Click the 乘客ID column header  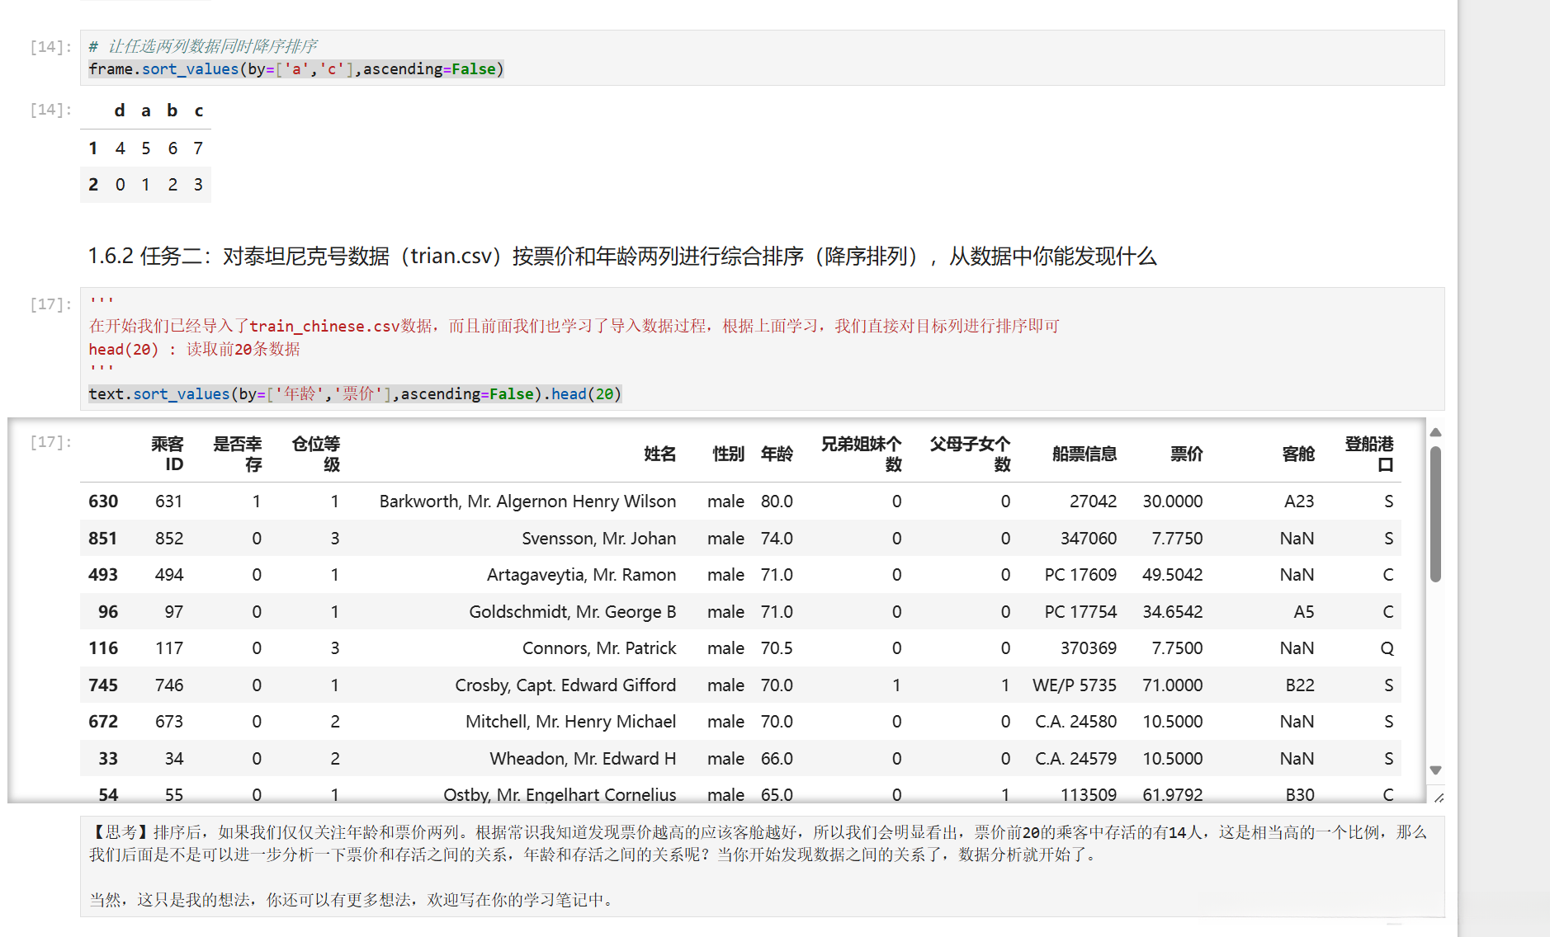tap(167, 454)
